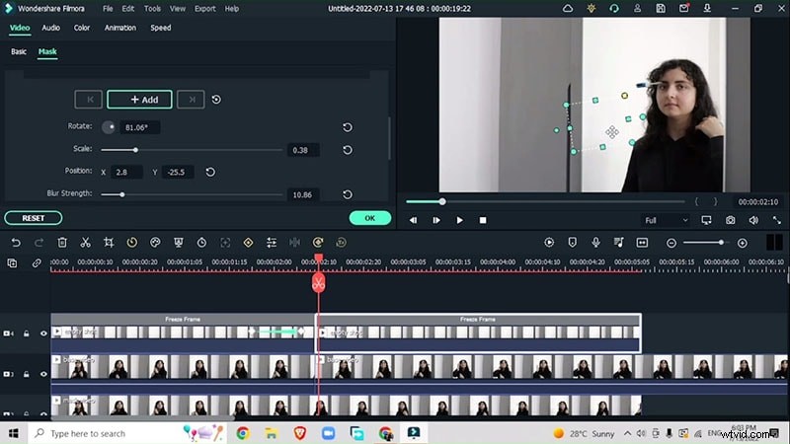Click the + Add keyframe button

[x=139, y=100]
